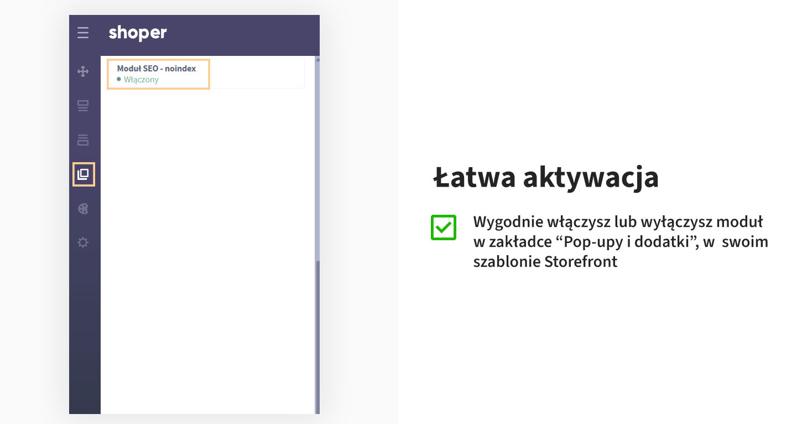Click the Storefront word in description
This screenshot has height=424, width=802.
click(x=581, y=261)
